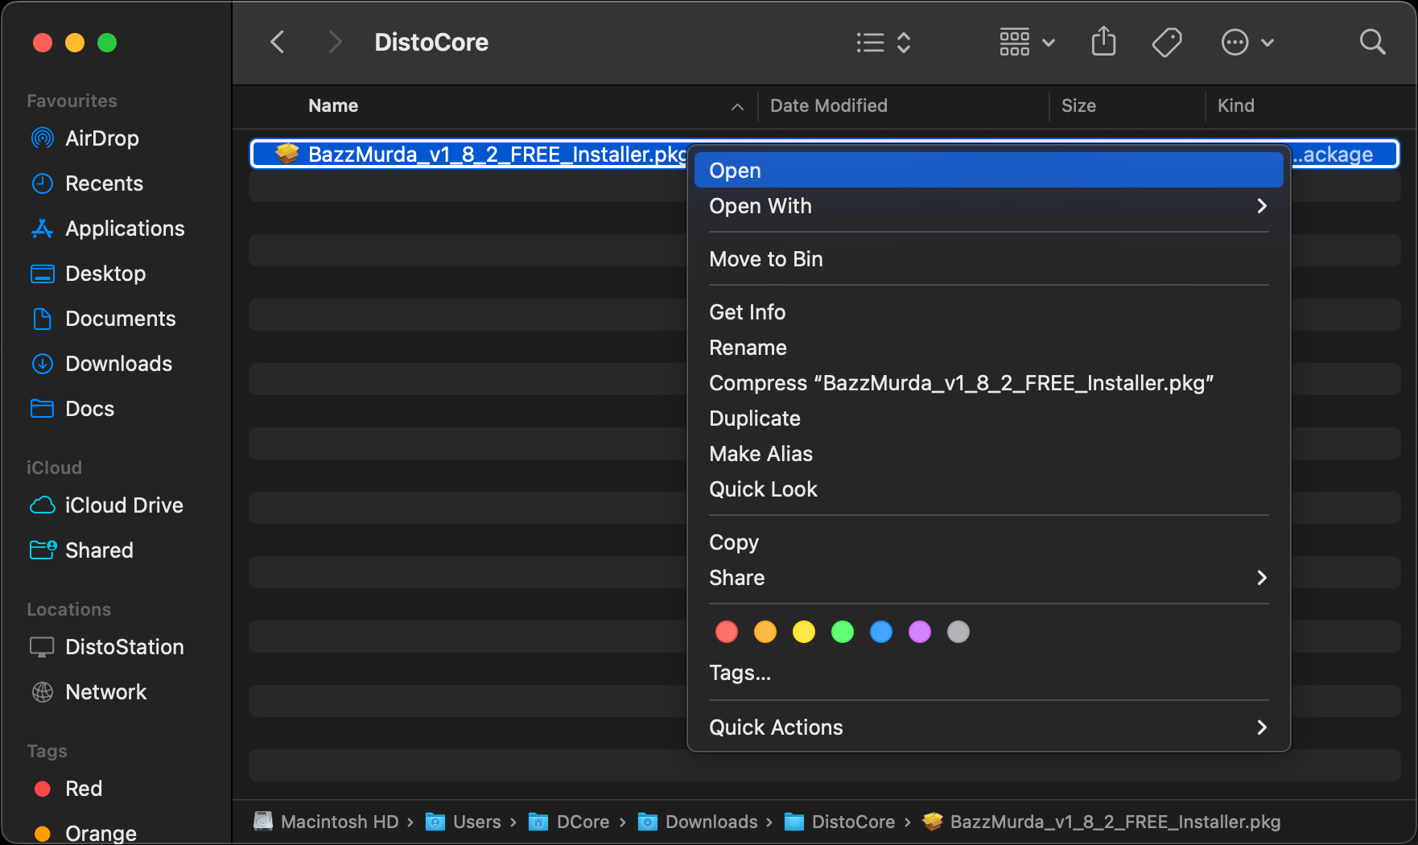Screen dimensions: 1418x845
Task: Click the installer .pkg in the path bar
Action: coord(1101,822)
